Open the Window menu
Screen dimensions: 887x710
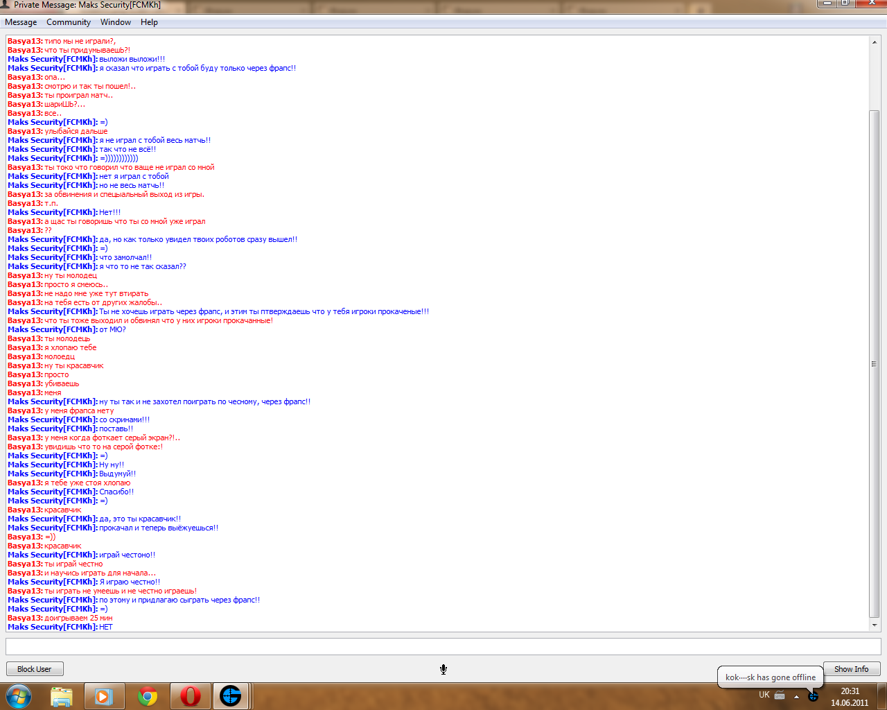116,22
